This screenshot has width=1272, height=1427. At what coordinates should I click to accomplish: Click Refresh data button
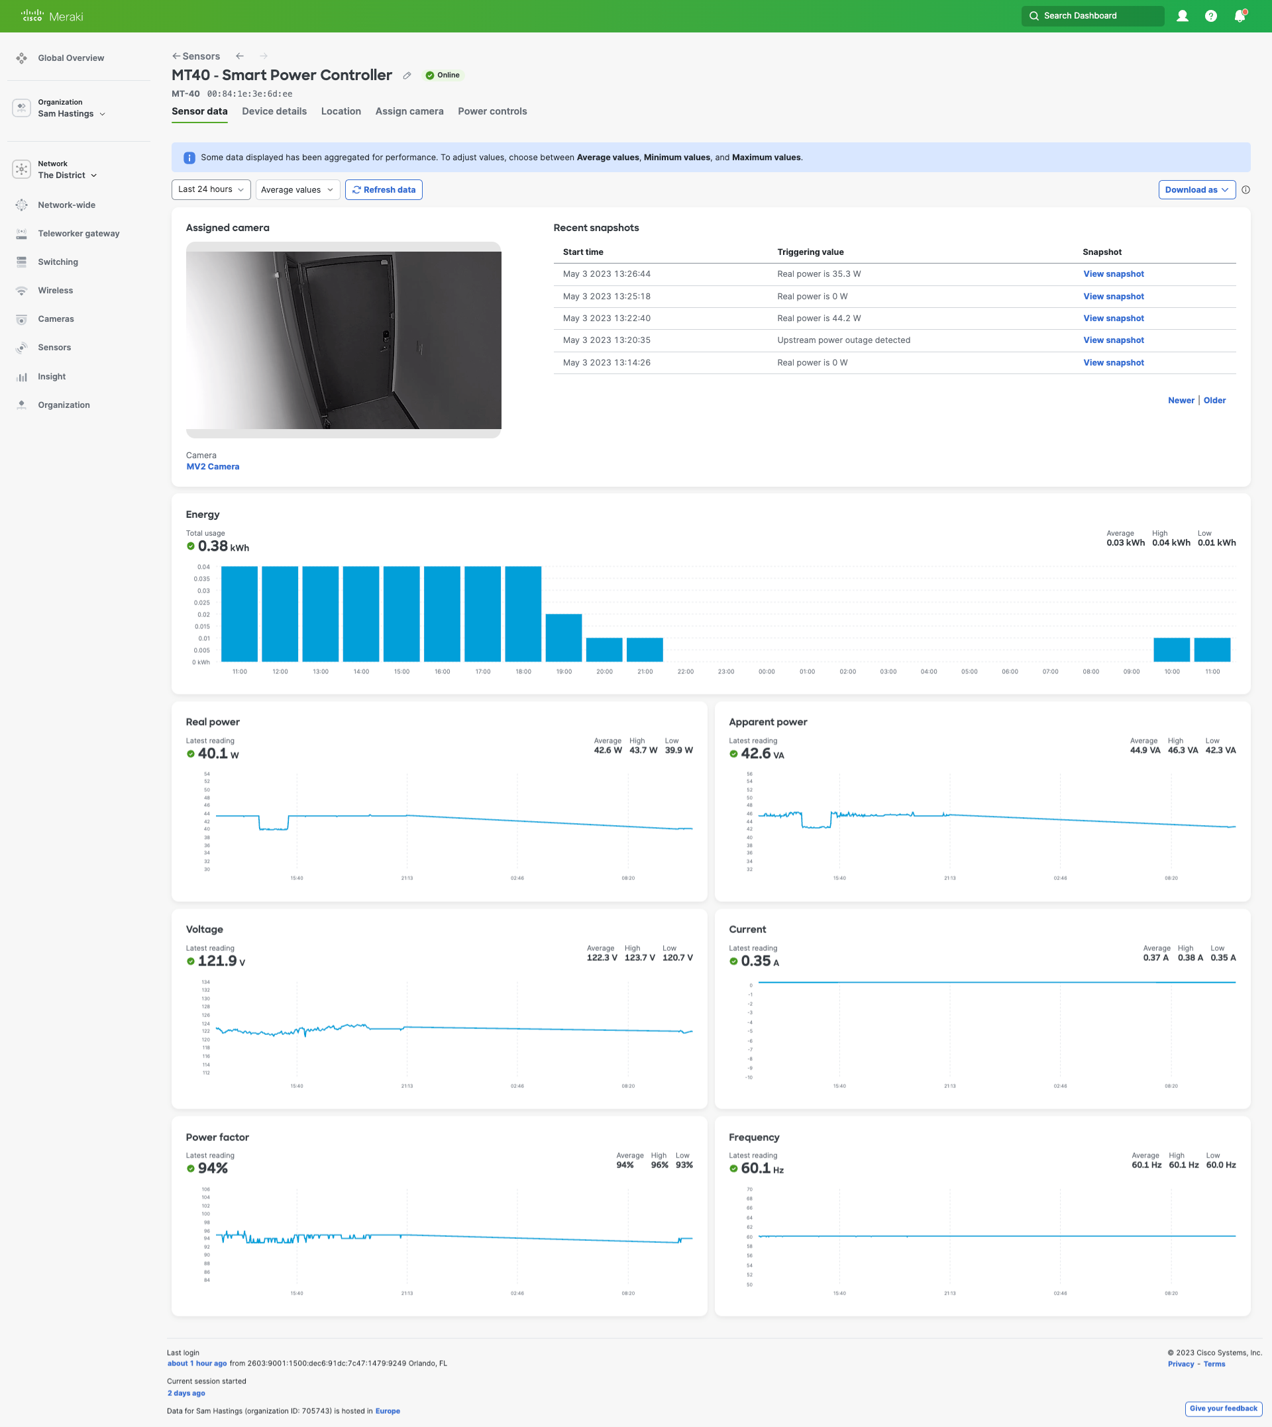coord(383,189)
